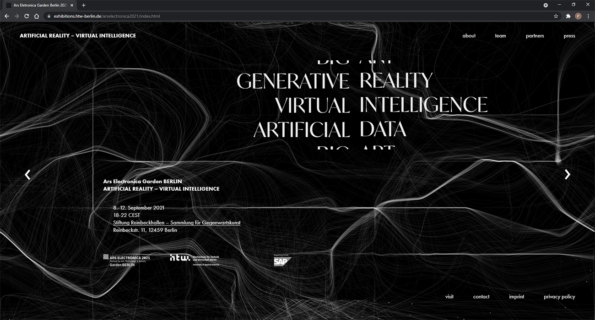Click the 'ARTIFICIAL DATA' headline text
This screenshot has height=320, width=595.
[330, 129]
